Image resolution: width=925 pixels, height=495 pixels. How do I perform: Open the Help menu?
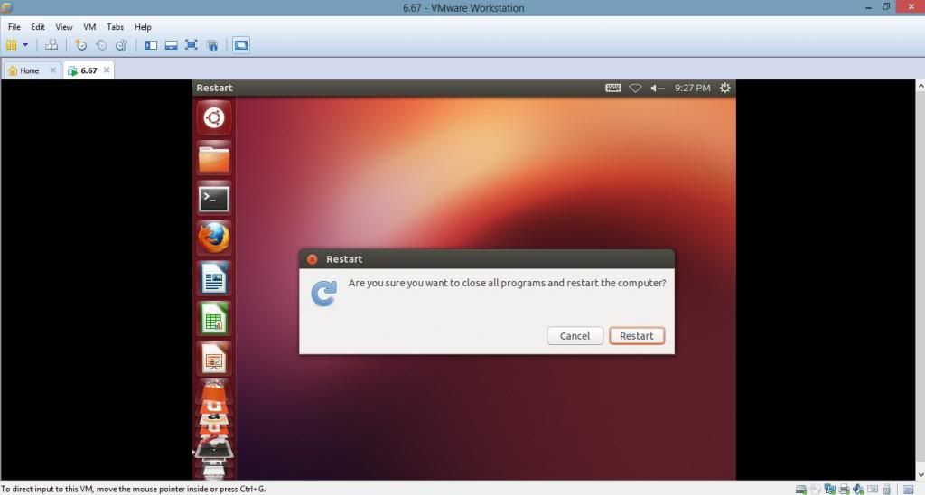tap(143, 26)
